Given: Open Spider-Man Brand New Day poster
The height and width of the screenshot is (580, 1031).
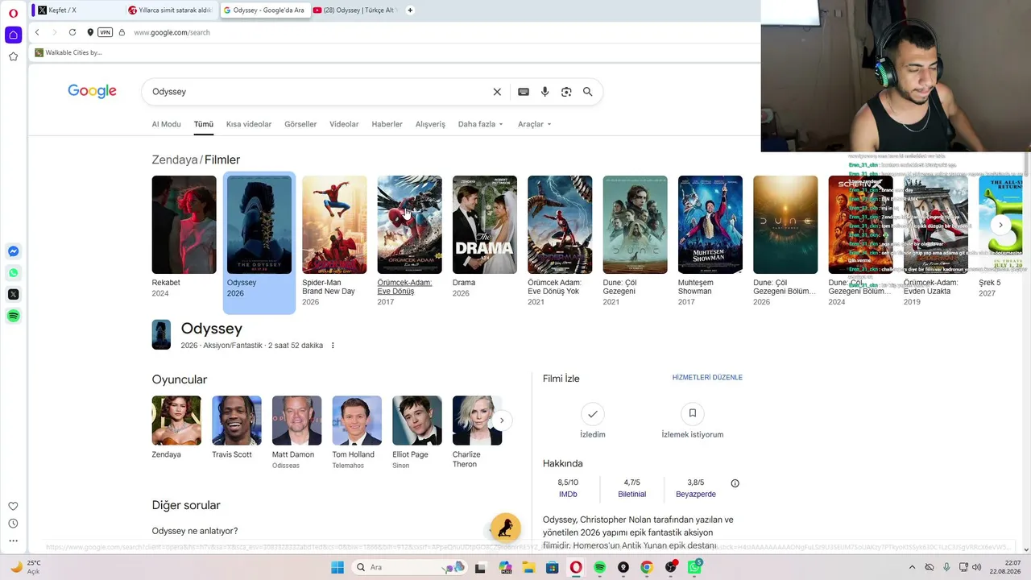Looking at the screenshot, I should (x=334, y=225).
